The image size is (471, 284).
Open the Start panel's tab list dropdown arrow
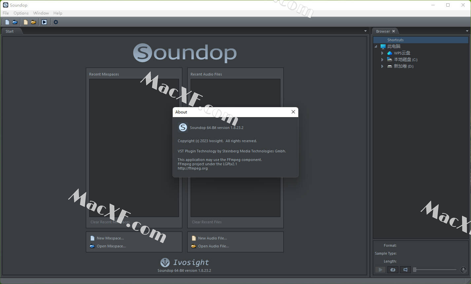point(365,31)
